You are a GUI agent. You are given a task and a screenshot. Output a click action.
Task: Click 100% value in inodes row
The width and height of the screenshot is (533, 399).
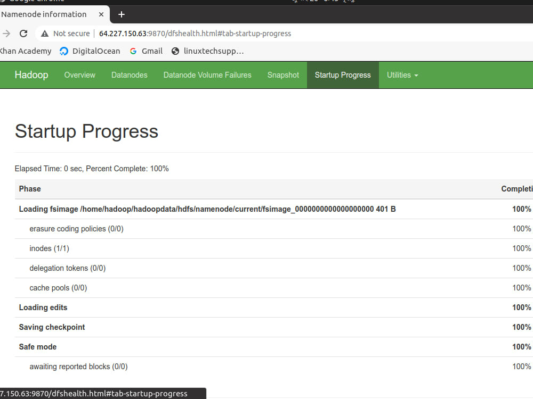(x=521, y=248)
